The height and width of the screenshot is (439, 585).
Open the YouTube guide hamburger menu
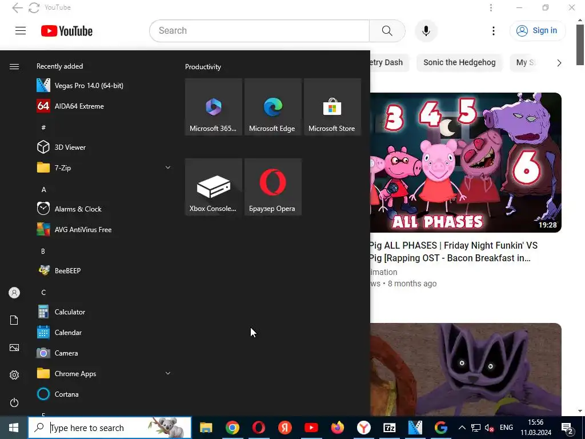point(21,31)
